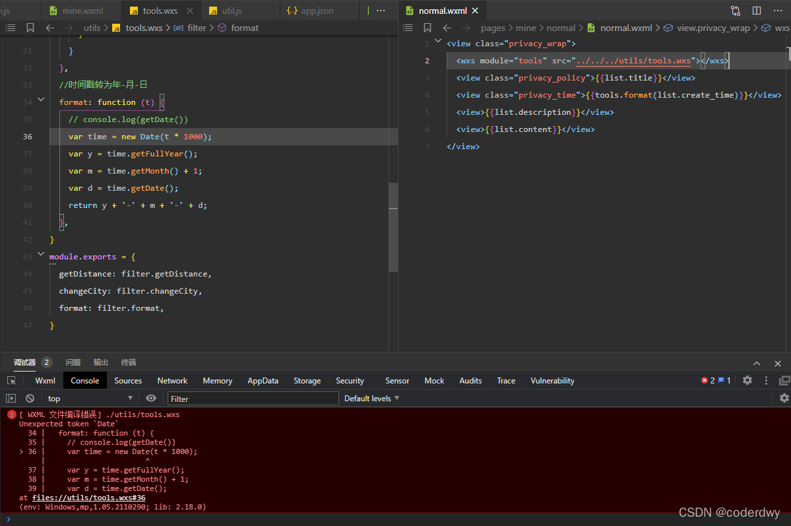
Task: Maximize the debugger panel with caret
Action: pos(757,364)
